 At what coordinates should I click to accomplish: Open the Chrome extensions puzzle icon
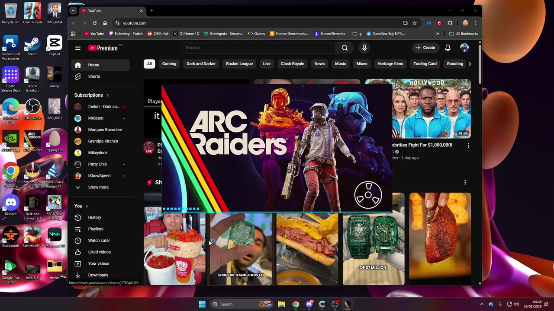[450, 23]
